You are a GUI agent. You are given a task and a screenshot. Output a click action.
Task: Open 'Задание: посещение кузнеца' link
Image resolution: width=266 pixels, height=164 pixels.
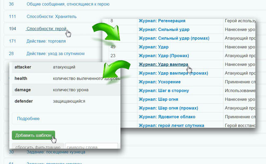coord(56,152)
